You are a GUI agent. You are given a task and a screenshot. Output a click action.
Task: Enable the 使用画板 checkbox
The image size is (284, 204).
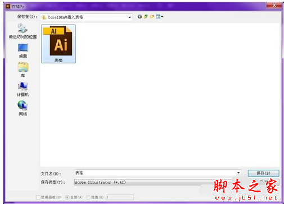(x=38, y=197)
